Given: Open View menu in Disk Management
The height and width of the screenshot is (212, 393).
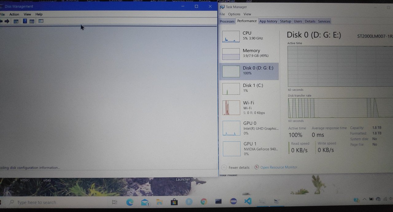Looking at the screenshot, I should (27, 14).
